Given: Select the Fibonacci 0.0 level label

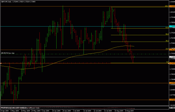Looking at the screenshot, I should (167, 62).
